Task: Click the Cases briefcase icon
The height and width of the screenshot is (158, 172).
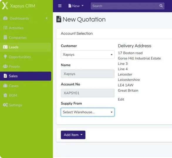Action: pyautogui.click(x=5, y=86)
